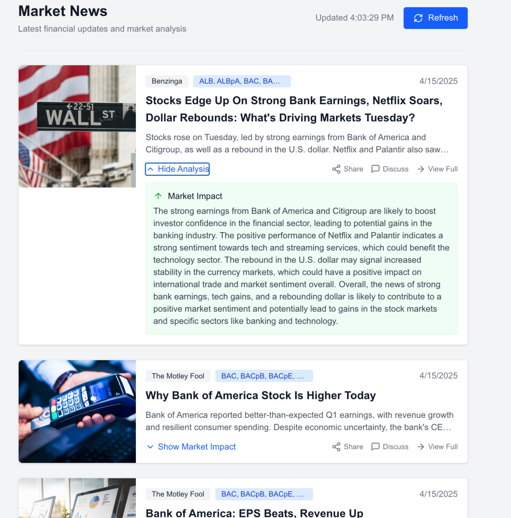Click the ALB, ALBpA, BAC ticker tag
511x518 pixels.
tap(242, 81)
